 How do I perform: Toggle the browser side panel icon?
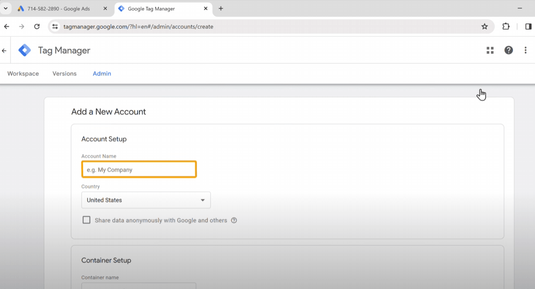point(528,27)
